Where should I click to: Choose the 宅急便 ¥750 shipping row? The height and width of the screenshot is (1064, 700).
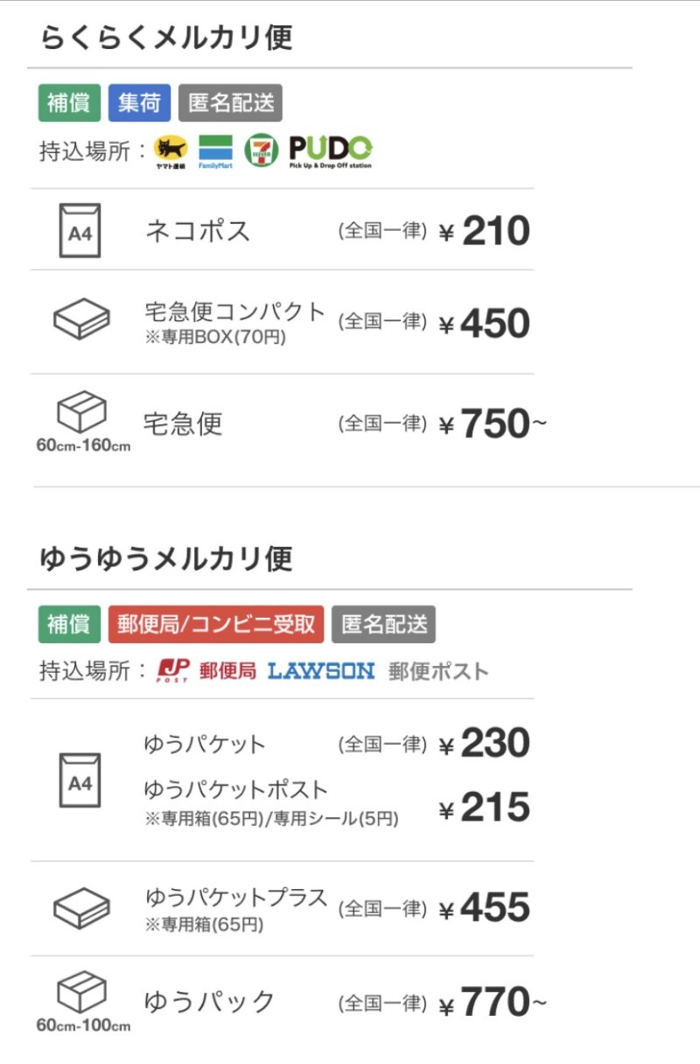[x=283, y=423]
